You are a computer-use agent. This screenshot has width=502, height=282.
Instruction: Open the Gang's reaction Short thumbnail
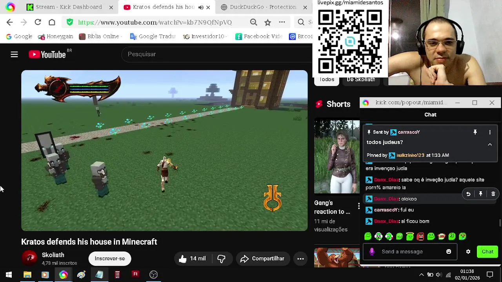pos(337,157)
